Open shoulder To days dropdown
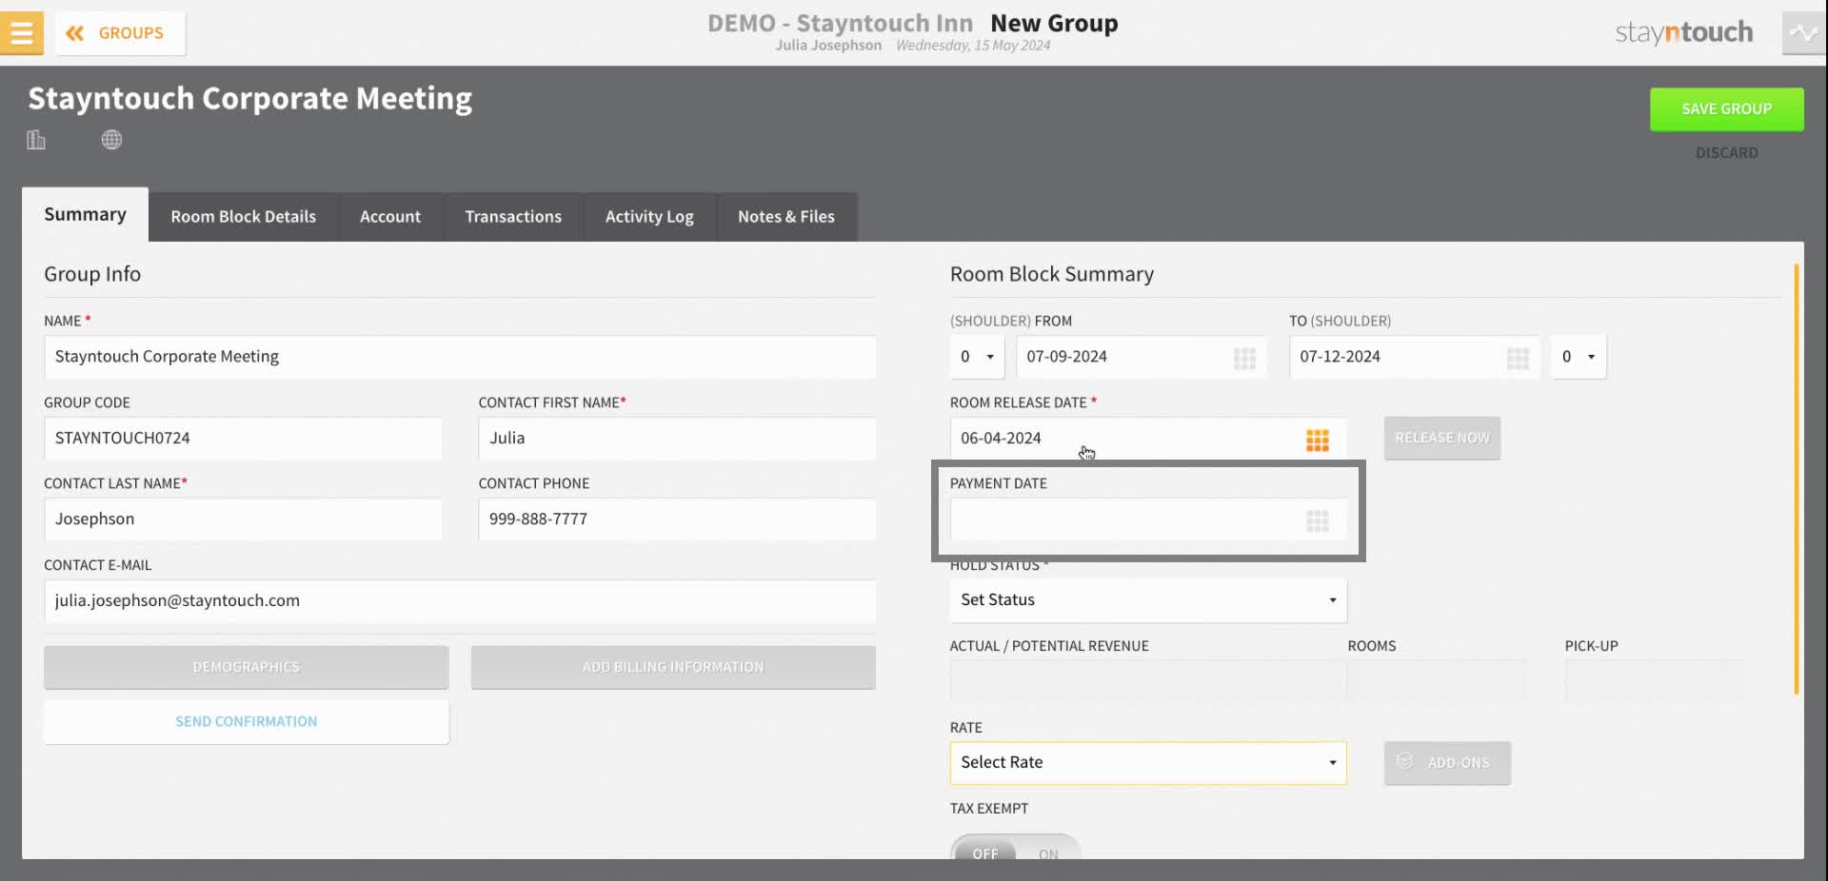The height and width of the screenshot is (881, 1828). 1579,357
